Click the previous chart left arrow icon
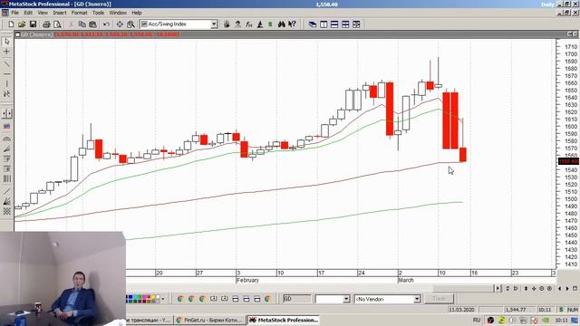 (559, 288)
